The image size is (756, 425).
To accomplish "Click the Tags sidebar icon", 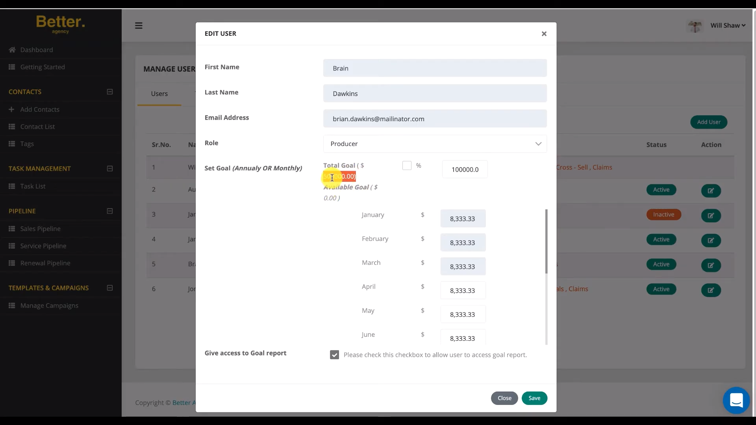I will point(12,144).
